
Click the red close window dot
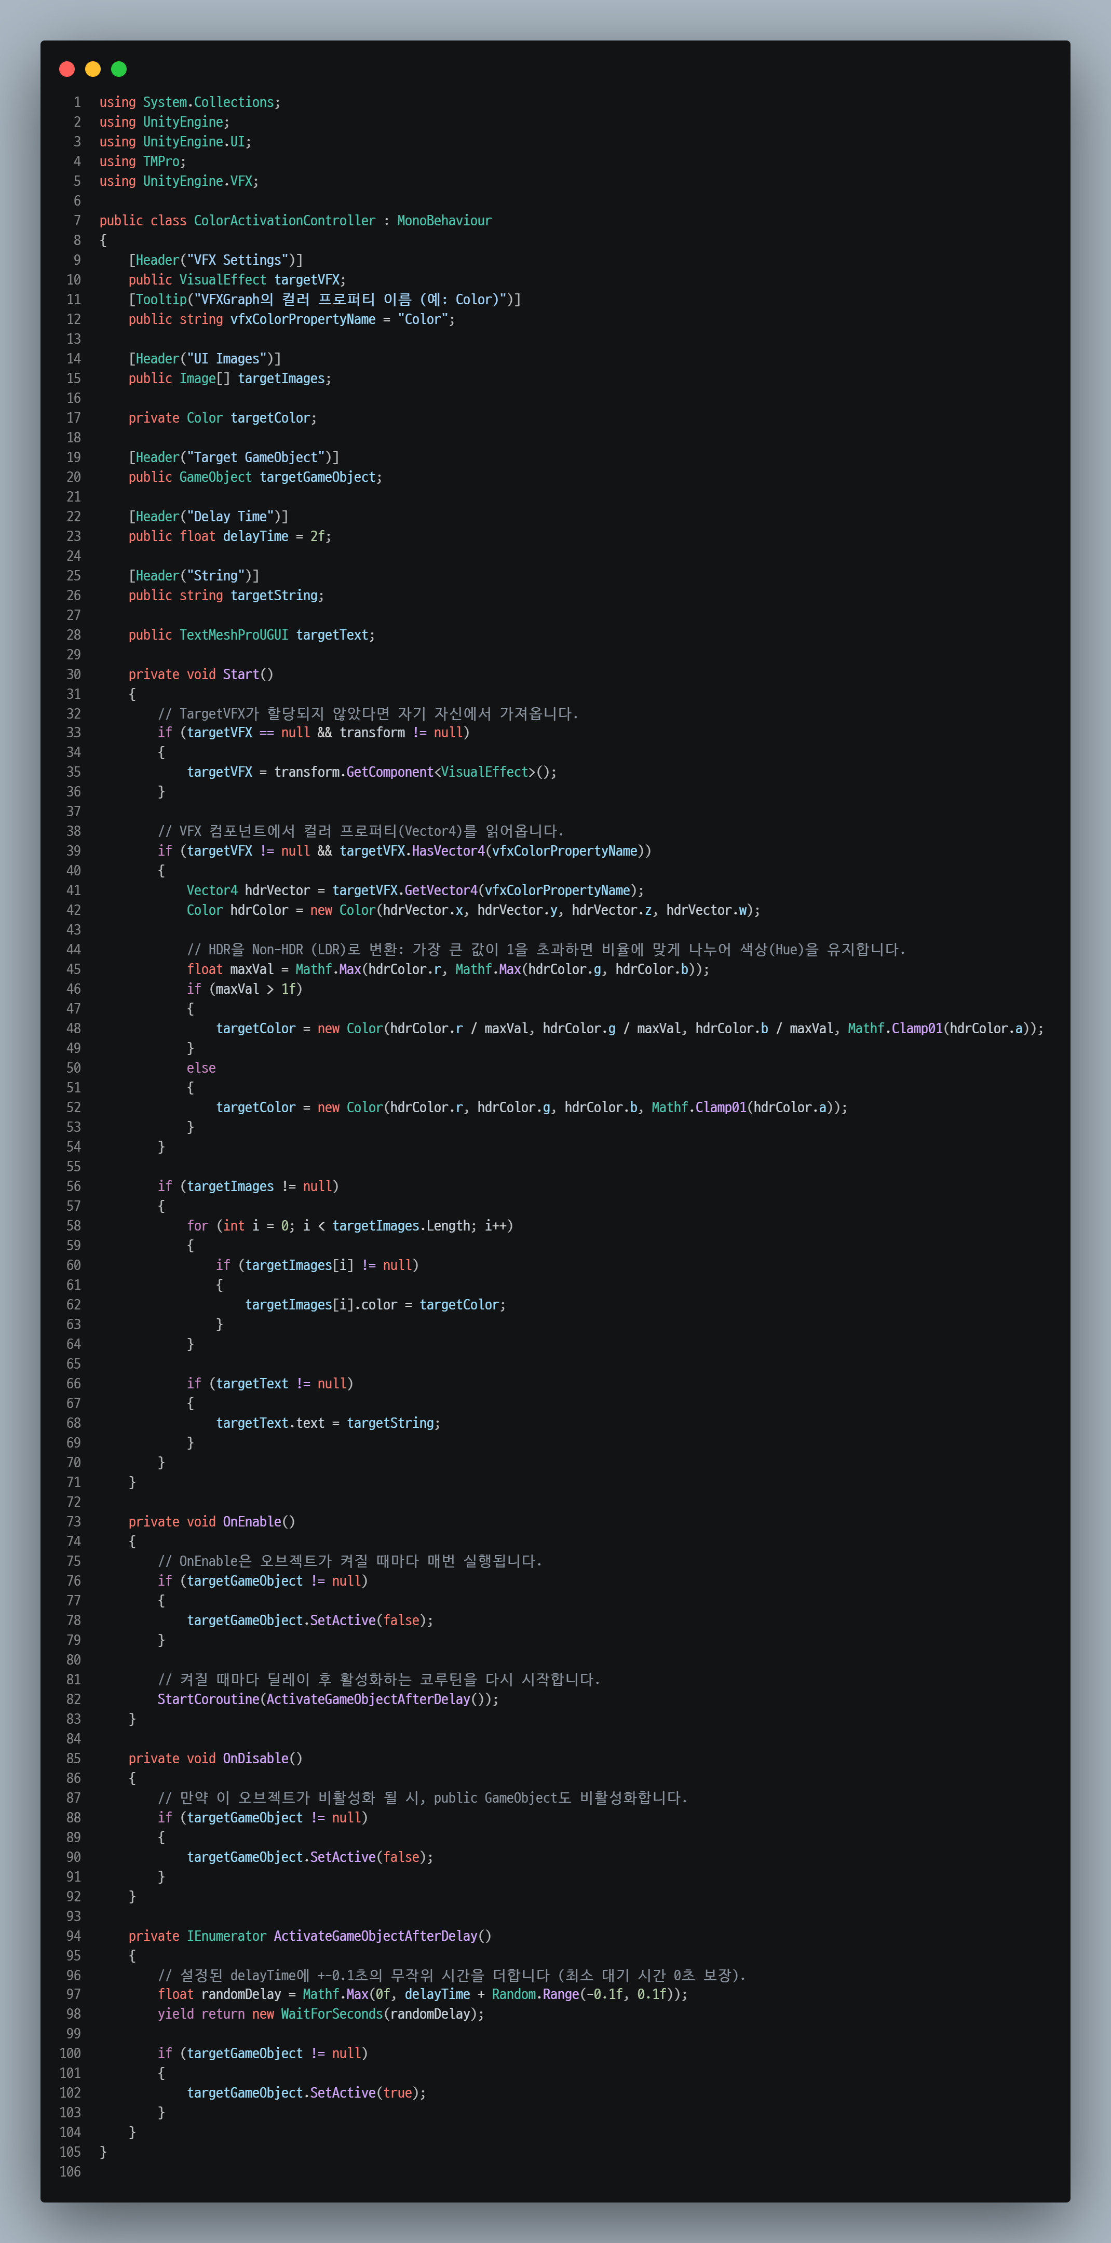point(67,69)
